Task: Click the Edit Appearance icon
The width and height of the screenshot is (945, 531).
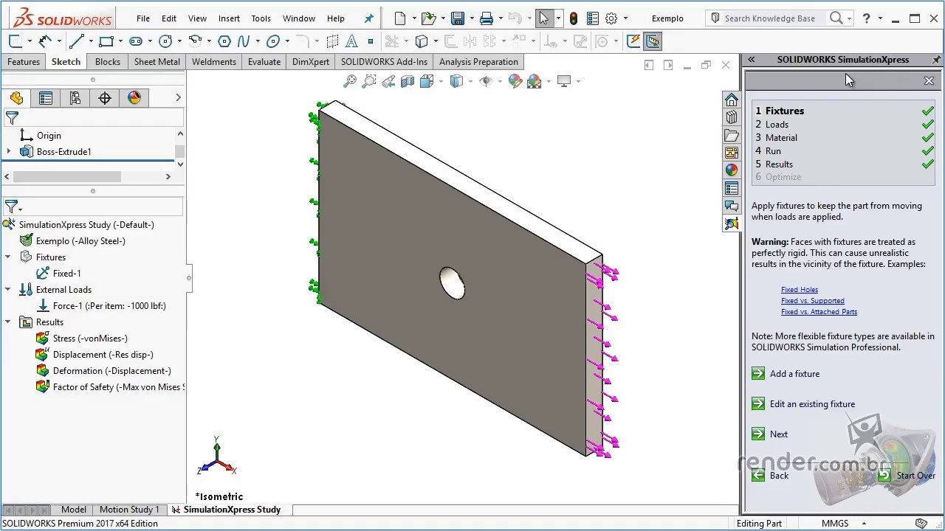Action: coord(515,81)
